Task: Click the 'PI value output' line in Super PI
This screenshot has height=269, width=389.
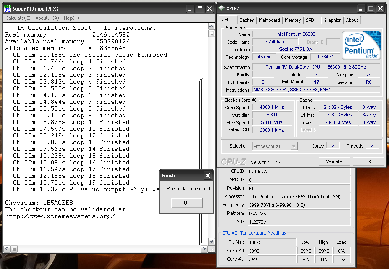Action: pos(86,189)
